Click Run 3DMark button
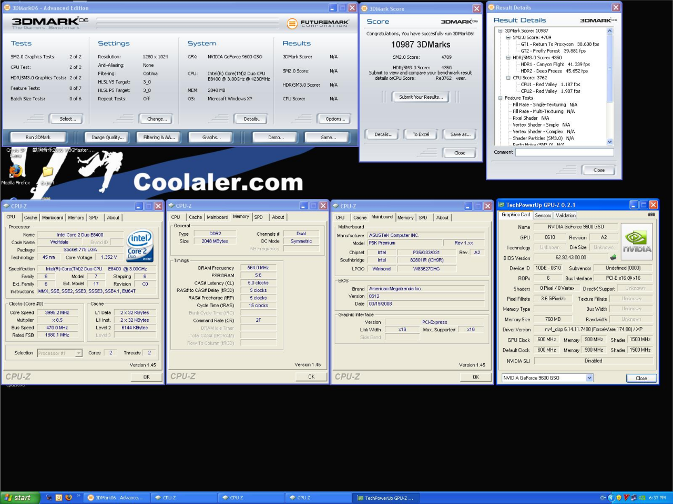Image resolution: width=673 pixels, height=504 pixels. (38, 138)
